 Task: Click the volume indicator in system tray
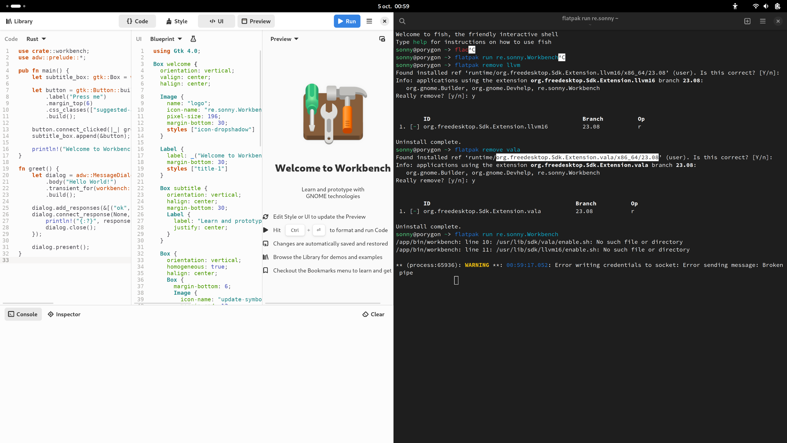[765, 6]
